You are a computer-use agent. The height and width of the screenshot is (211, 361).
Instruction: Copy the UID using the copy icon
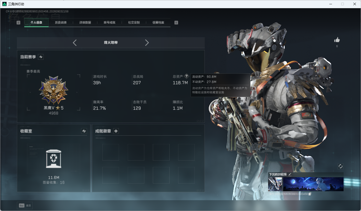click(310, 194)
